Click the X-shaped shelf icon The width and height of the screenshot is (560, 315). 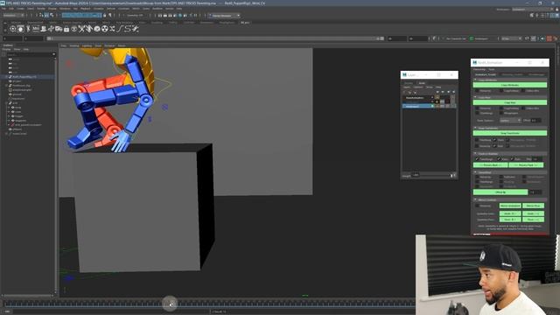(x=112, y=29)
